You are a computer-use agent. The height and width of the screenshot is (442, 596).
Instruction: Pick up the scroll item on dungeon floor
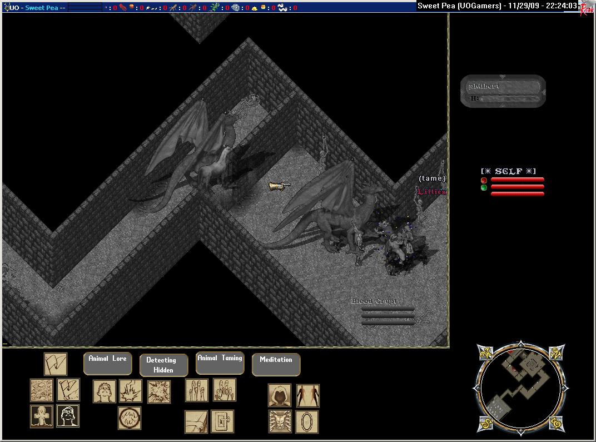(x=279, y=186)
